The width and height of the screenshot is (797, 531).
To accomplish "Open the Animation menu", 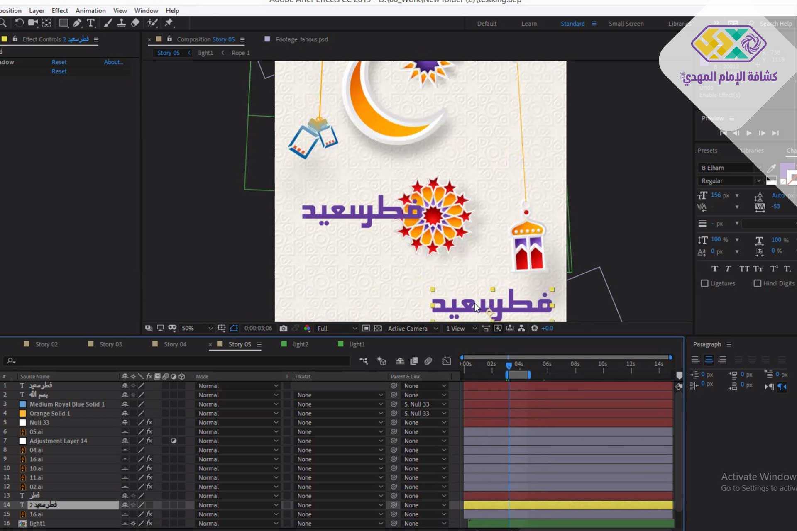I will point(90,10).
